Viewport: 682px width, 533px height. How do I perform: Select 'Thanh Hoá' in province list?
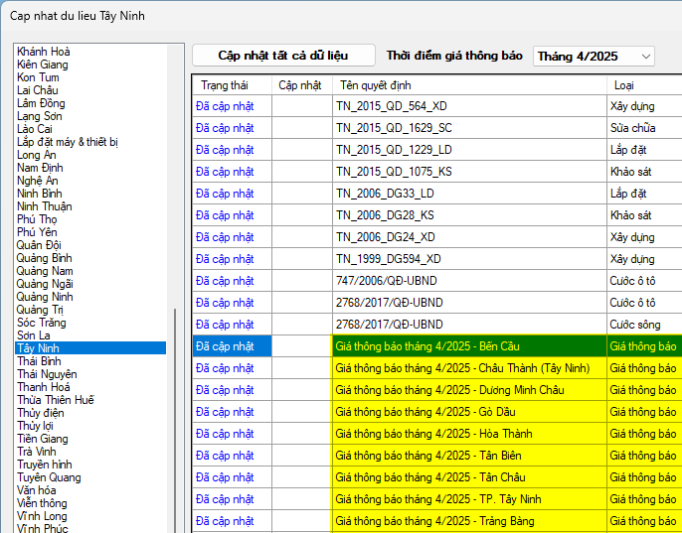point(90,387)
